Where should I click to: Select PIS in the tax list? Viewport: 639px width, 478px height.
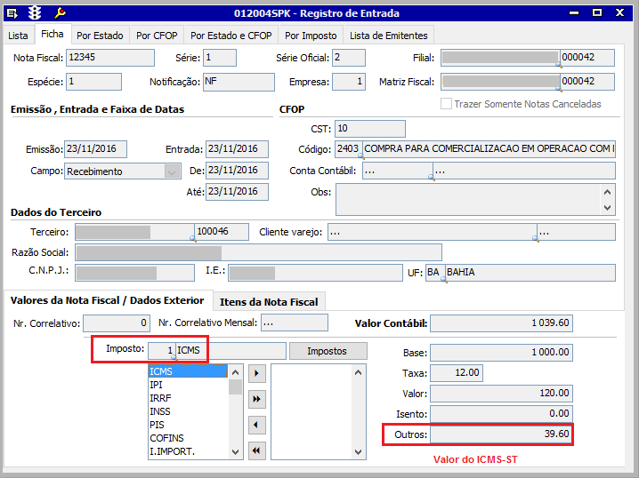coord(188,425)
